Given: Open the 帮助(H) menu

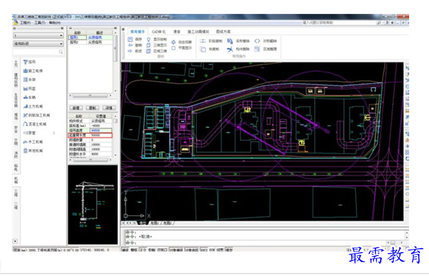Looking at the screenshot, I should 55,23.
